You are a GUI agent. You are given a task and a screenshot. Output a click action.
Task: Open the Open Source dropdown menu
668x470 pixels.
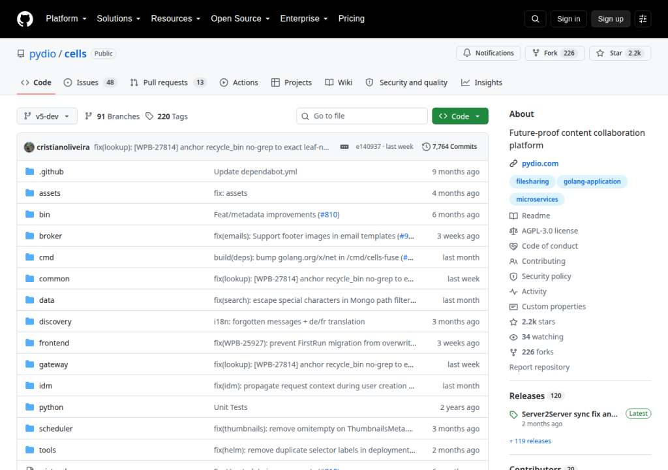click(x=240, y=19)
